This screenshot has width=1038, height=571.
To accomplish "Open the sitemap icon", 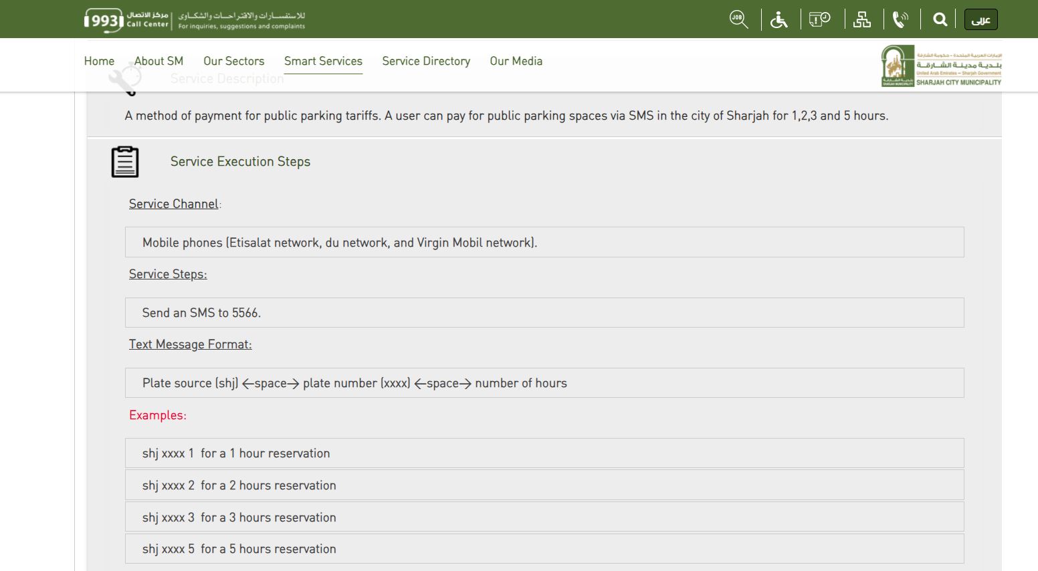I will [x=862, y=19].
